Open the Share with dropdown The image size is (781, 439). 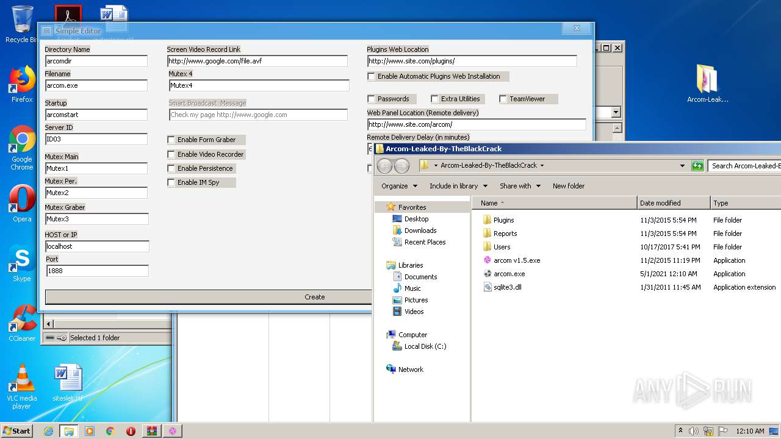520,186
